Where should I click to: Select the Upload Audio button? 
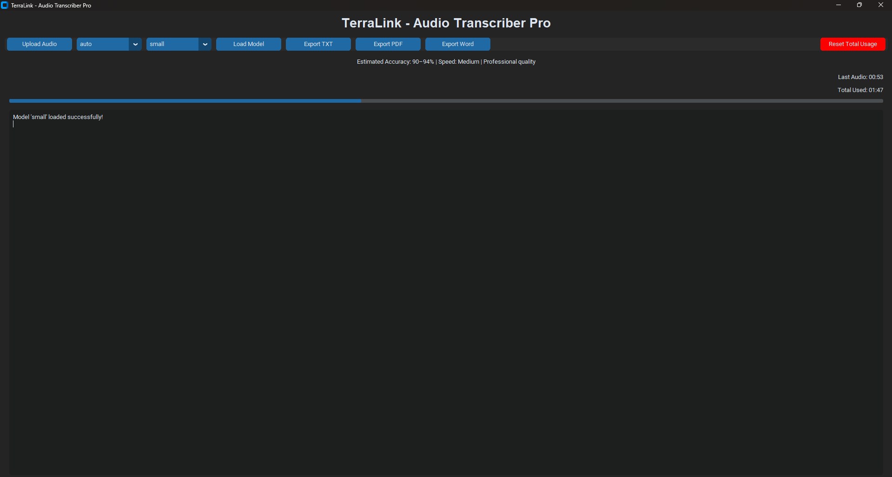(39, 44)
